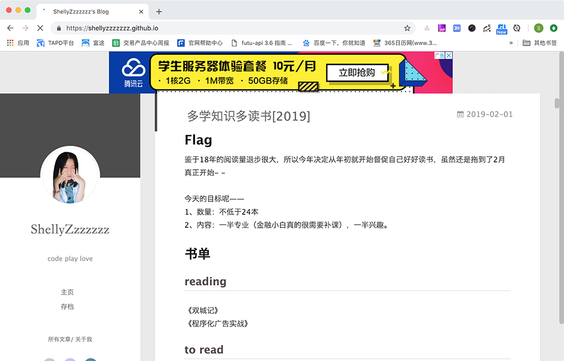The height and width of the screenshot is (361, 564).
Task: Open 所有文章 in the sidebar
Action: [59, 339]
